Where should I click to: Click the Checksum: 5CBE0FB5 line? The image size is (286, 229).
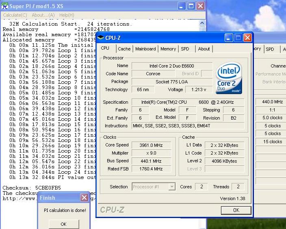click(x=32, y=188)
